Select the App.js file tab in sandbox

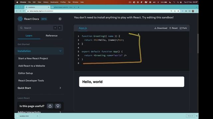[83, 28]
